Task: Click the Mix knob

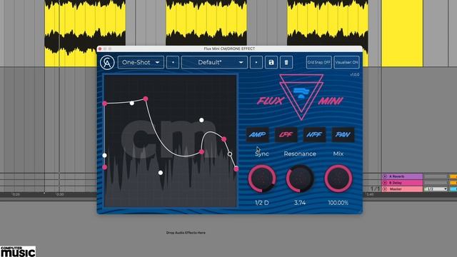Action: click(338, 178)
